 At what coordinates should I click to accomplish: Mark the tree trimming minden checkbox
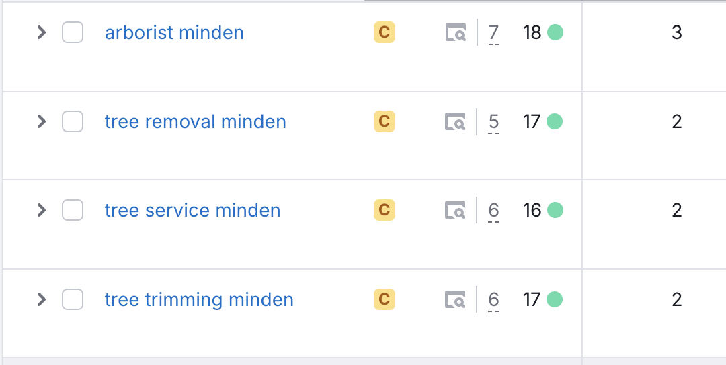tap(73, 299)
